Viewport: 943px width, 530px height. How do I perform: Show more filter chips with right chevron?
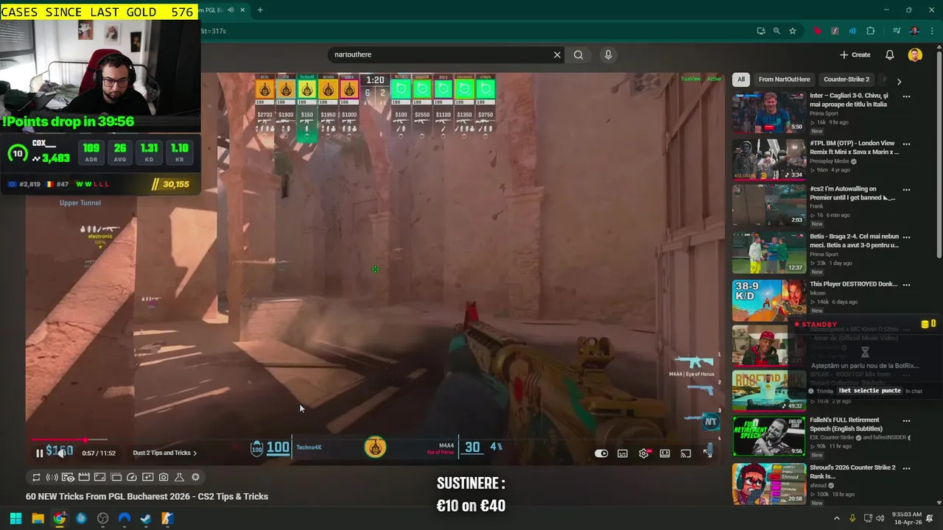[899, 81]
